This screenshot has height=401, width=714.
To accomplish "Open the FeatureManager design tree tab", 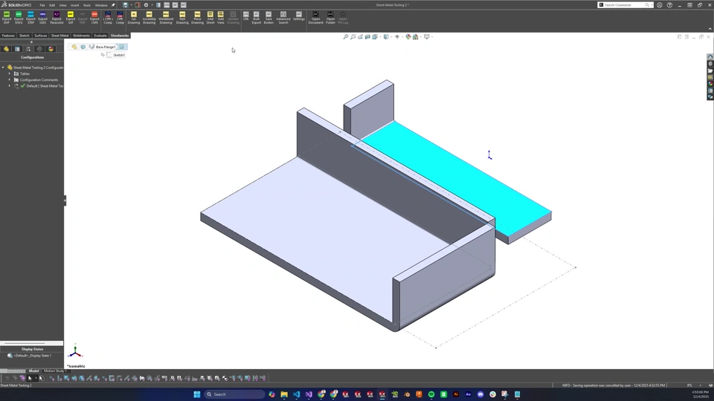I will click(7, 49).
